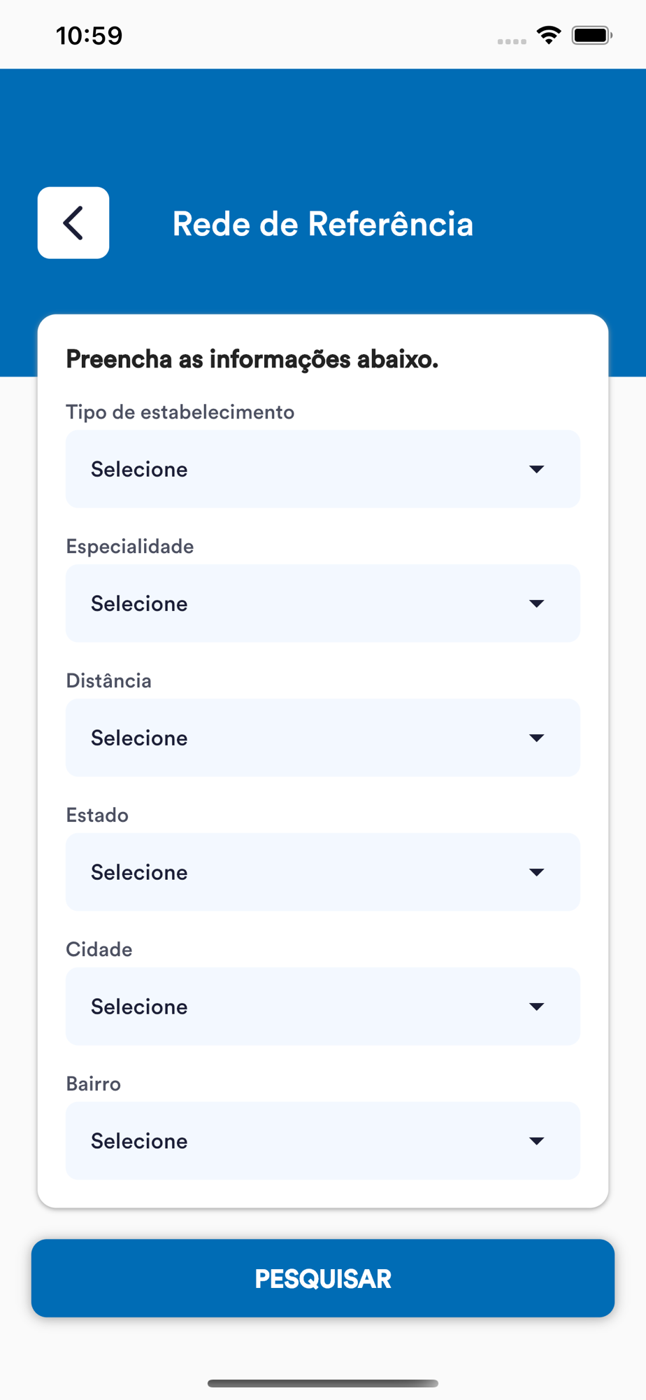Open the Bairro dropdown
This screenshot has width=646, height=1400.
click(308, 1141)
